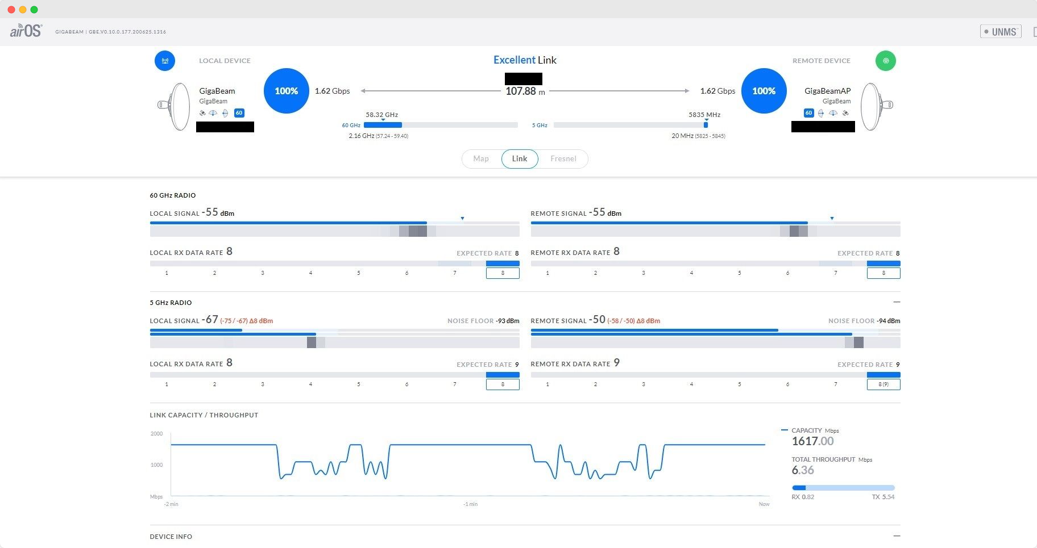The height and width of the screenshot is (548, 1037).
Task: Click the remote noise floor -94 dBm value
Action: coord(888,321)
